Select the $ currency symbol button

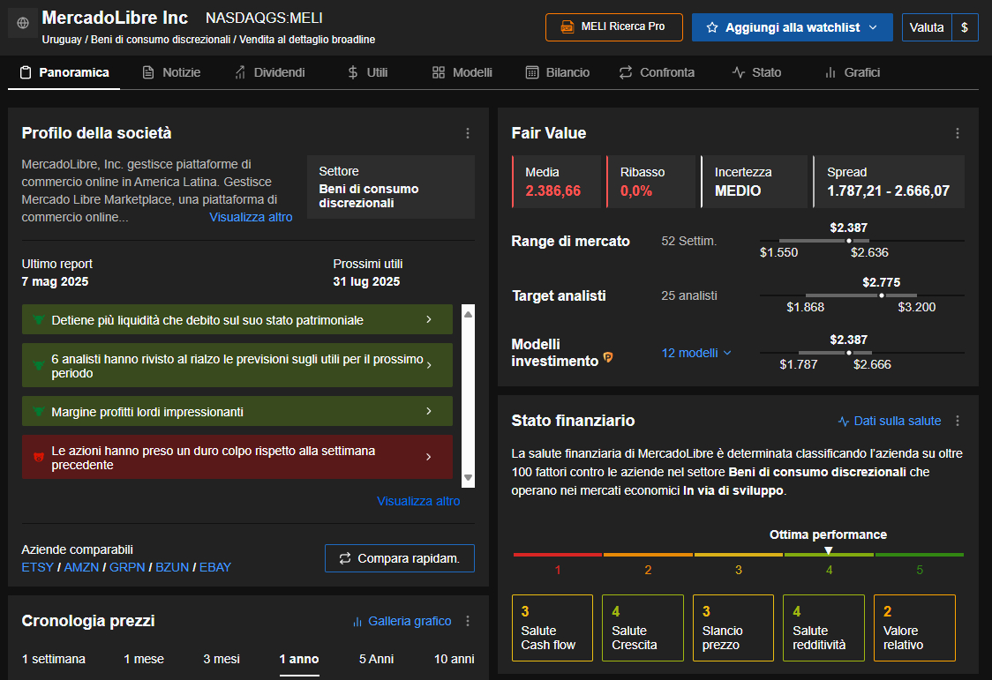[965, 27]
